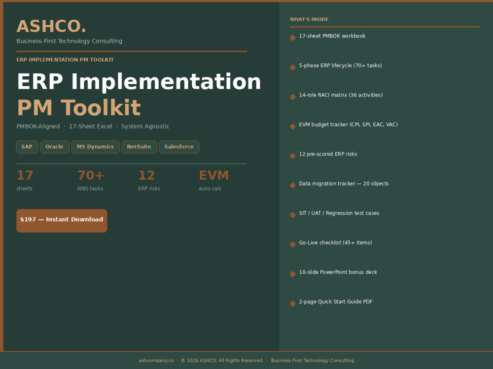
Task: Open ashcompany.co in the footer
Action: coord(156,361)
